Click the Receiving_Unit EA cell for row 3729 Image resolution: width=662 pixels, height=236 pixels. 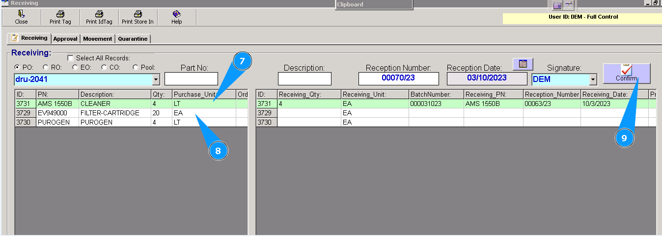coord(375,113)
